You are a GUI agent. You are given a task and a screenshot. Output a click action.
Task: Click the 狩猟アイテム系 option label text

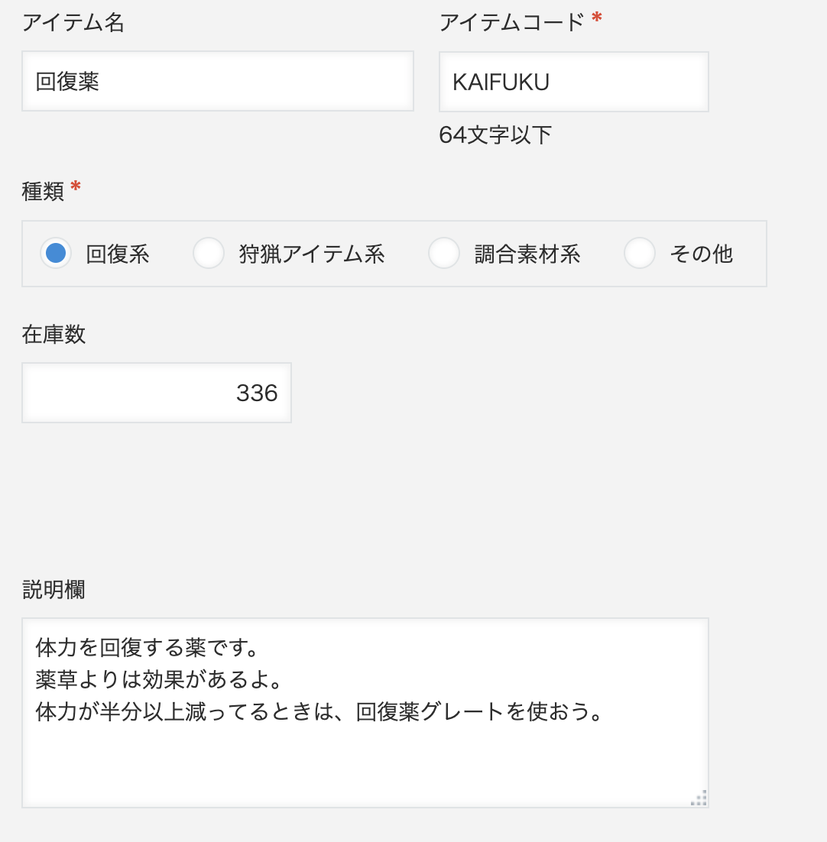coord(312,254)
